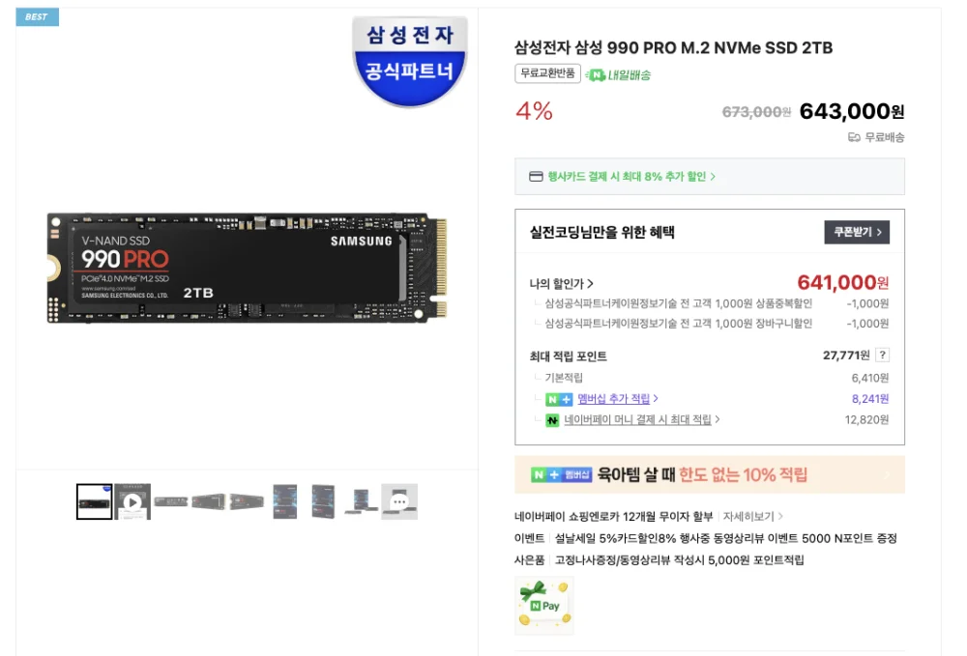Click the 육아템 살 때 10% 적립 banner
Screen dimensions: 967x656
(x=709, y=475)
